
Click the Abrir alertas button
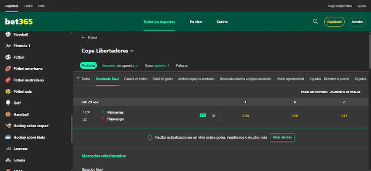[282, 137]
